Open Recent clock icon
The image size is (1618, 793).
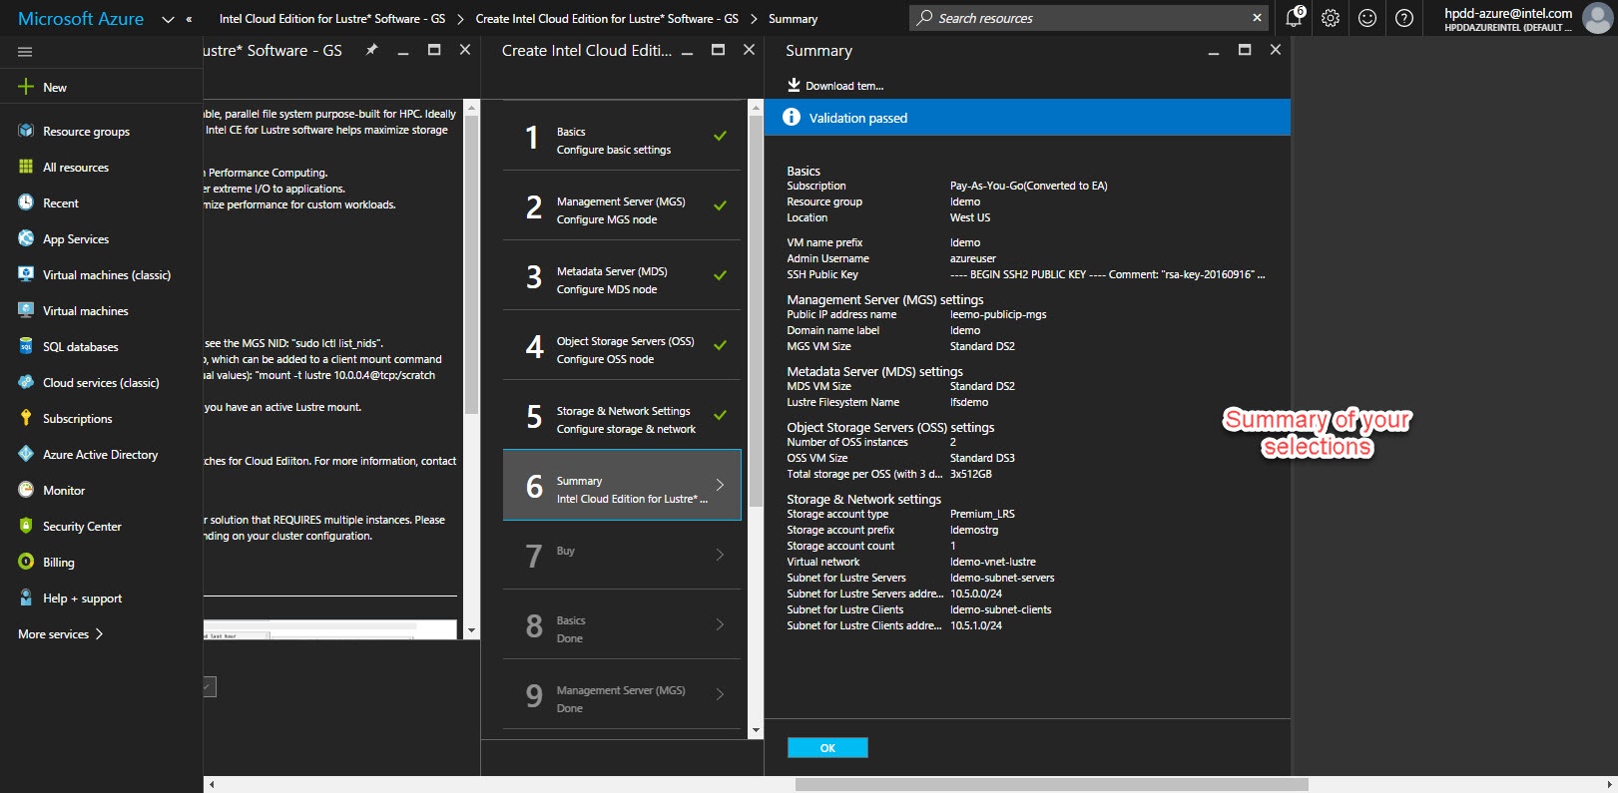(26, 202)
